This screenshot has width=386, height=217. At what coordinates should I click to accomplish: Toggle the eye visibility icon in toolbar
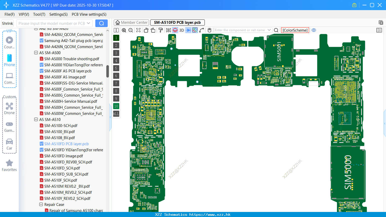coord(314,30)
